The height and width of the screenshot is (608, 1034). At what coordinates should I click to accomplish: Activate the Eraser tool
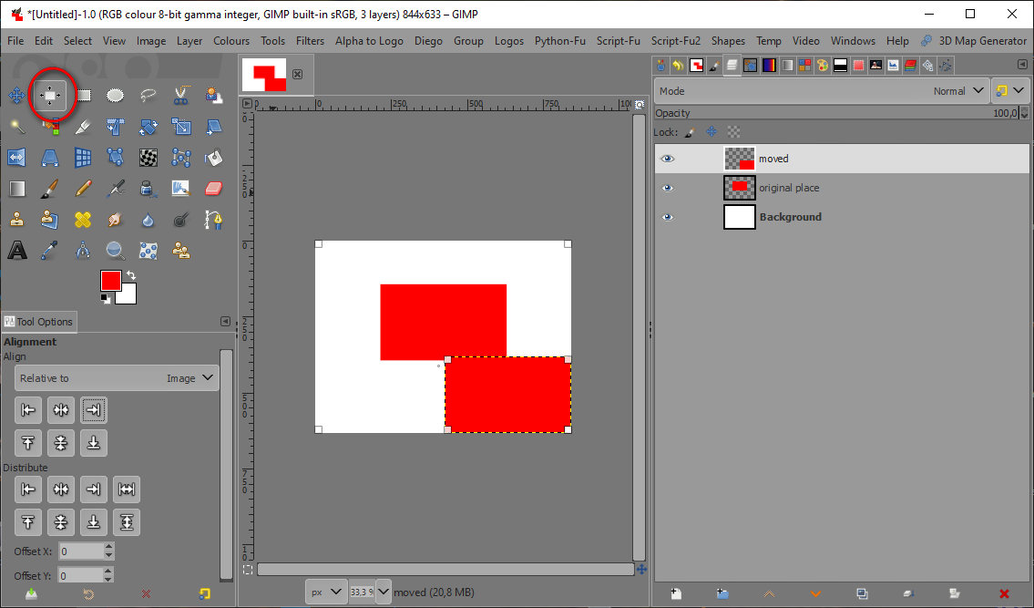213,189
